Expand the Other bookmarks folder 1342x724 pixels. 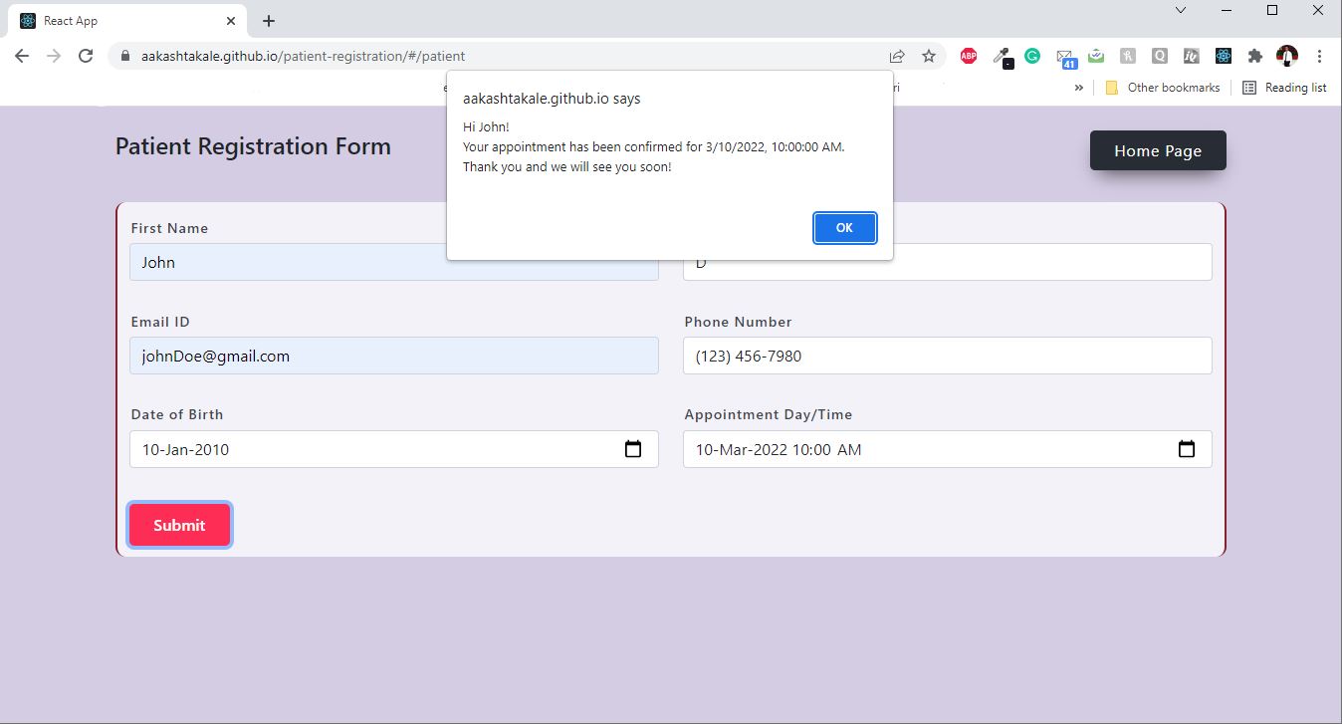point(1163,88)
